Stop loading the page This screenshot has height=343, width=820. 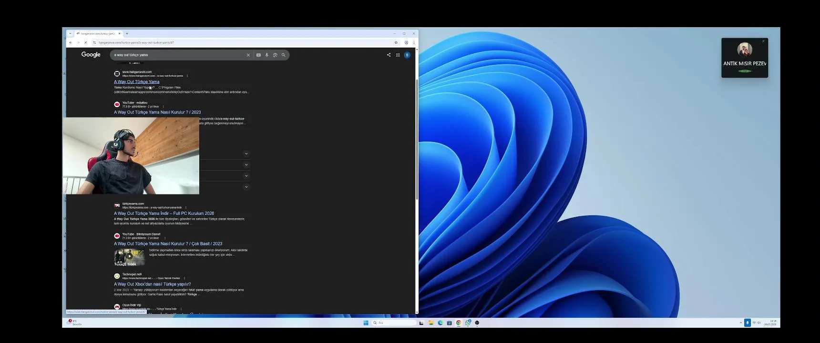coord(86,42)
